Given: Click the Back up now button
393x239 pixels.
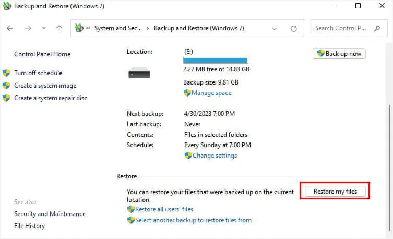Looking at the screenshot, I should point(339,54).
